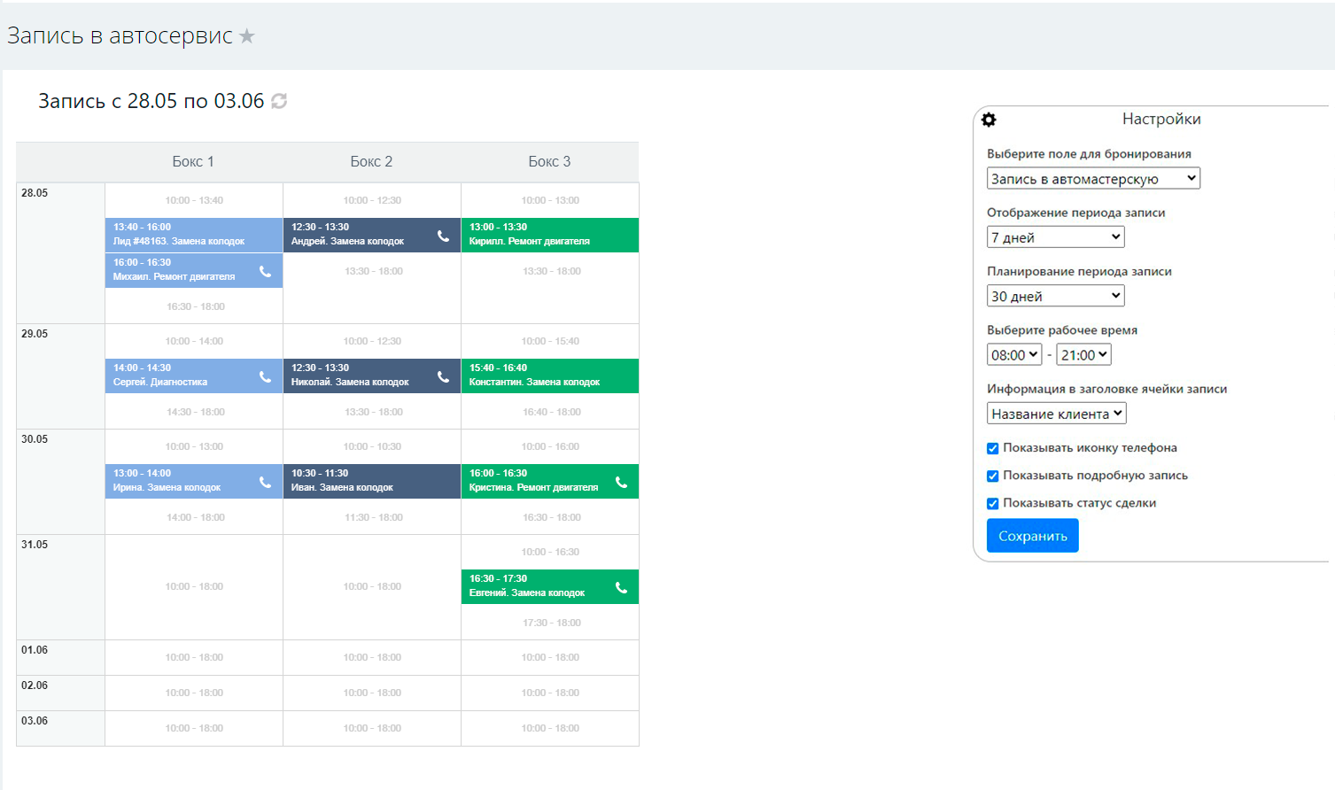Open the 08:00 start time dropdown

(x=1014, y=355)
